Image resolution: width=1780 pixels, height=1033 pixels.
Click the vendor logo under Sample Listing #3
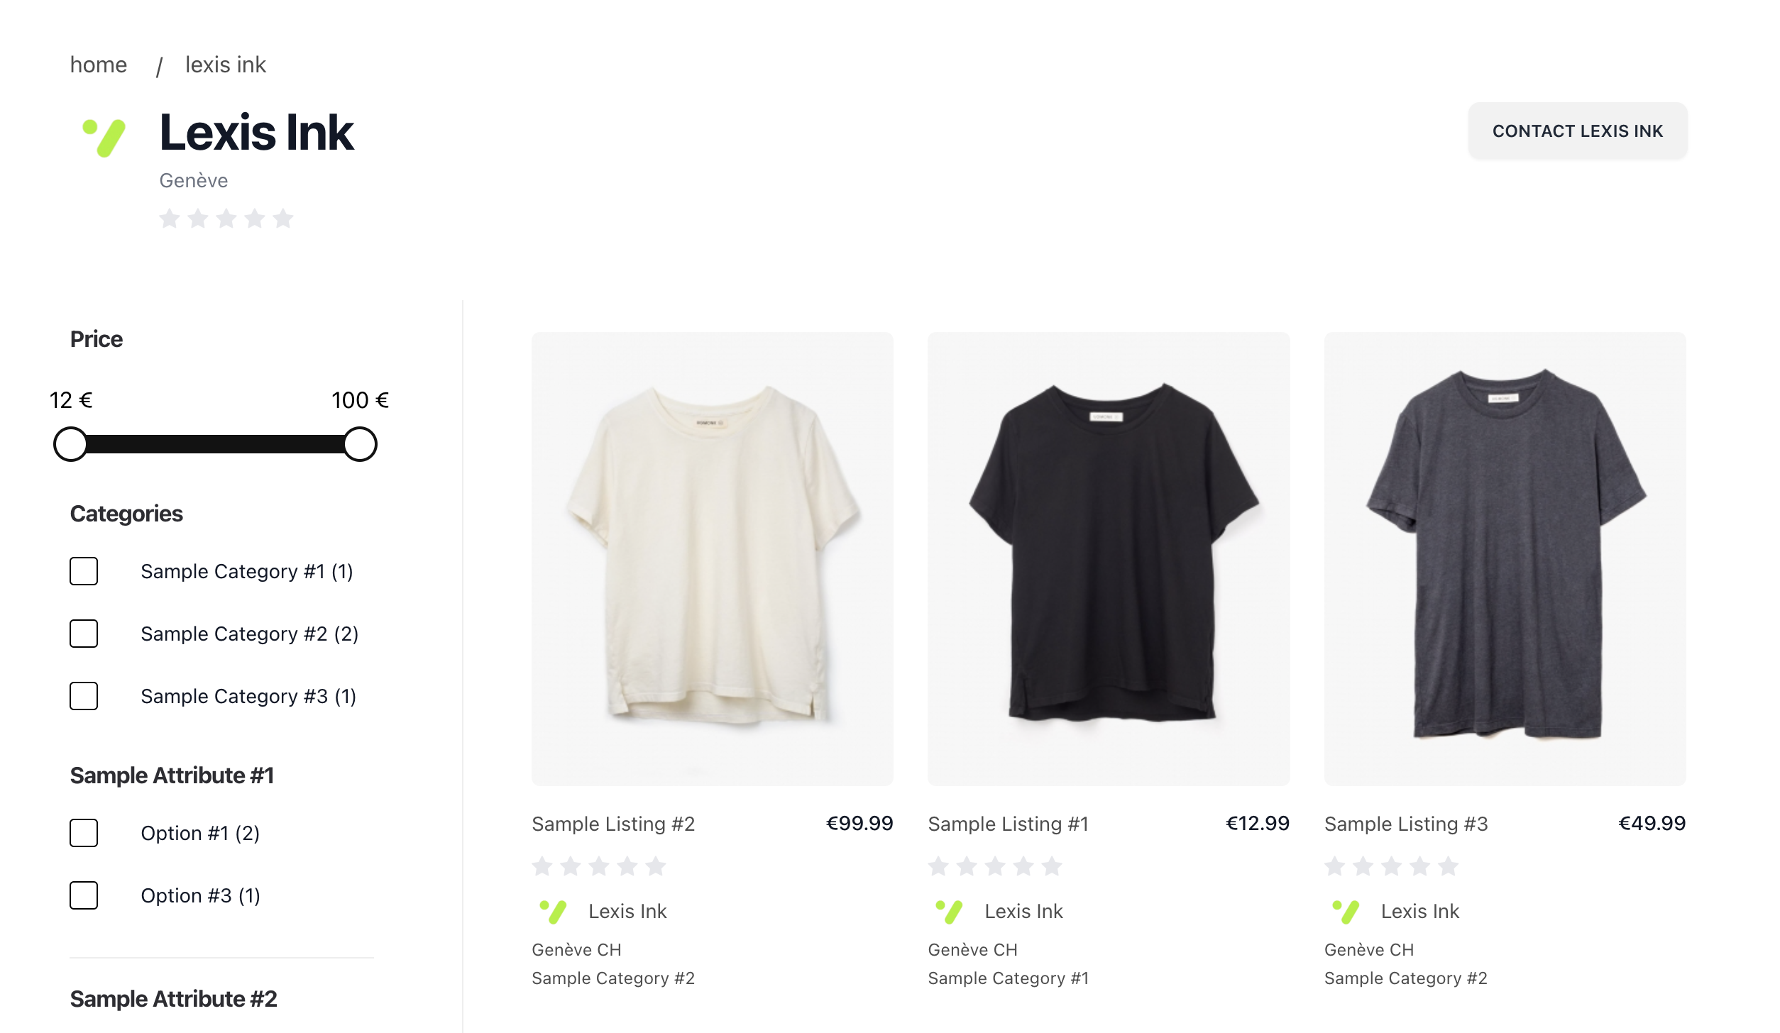tap(1346, 911)
